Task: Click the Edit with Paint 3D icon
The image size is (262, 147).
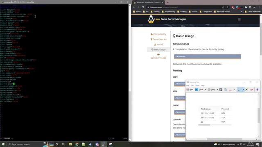Action: (x=257, y=90)
